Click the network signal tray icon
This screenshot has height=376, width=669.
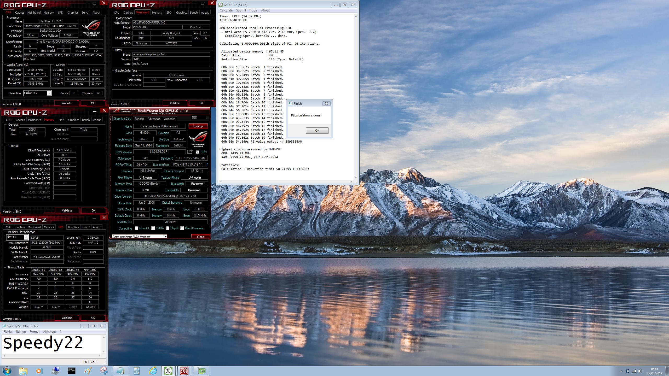[x=634, y=371]
